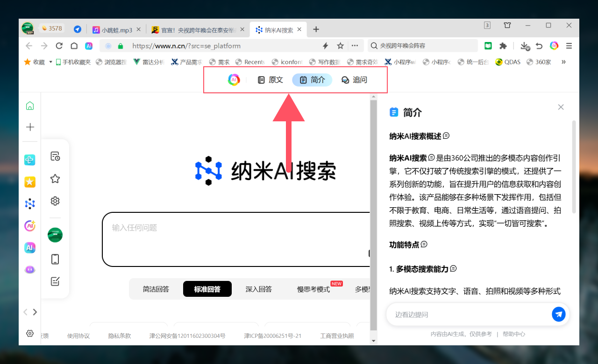Select the 深入回答 answer mode
Viewport: 598px width, 364px height.
[x=259, y=289]
